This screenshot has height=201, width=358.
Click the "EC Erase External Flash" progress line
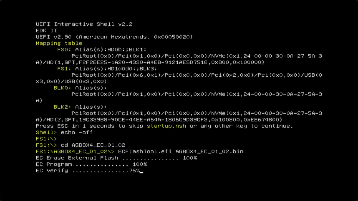point(116,158)
